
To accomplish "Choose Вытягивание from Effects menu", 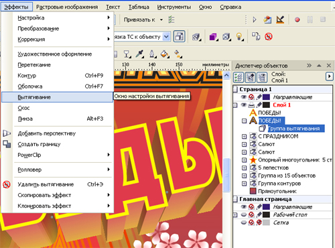I will [x=57, y=97].
